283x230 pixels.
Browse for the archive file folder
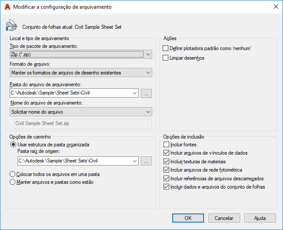147,93
